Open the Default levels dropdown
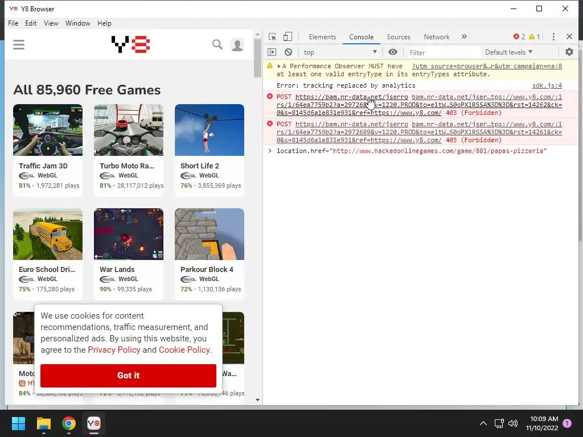 [x=508, y=52]
